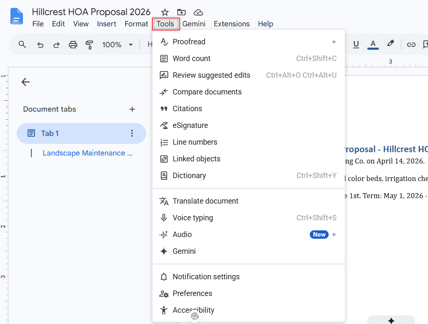Click the undo arrow

pyautogui.click(x=40, y=45)
